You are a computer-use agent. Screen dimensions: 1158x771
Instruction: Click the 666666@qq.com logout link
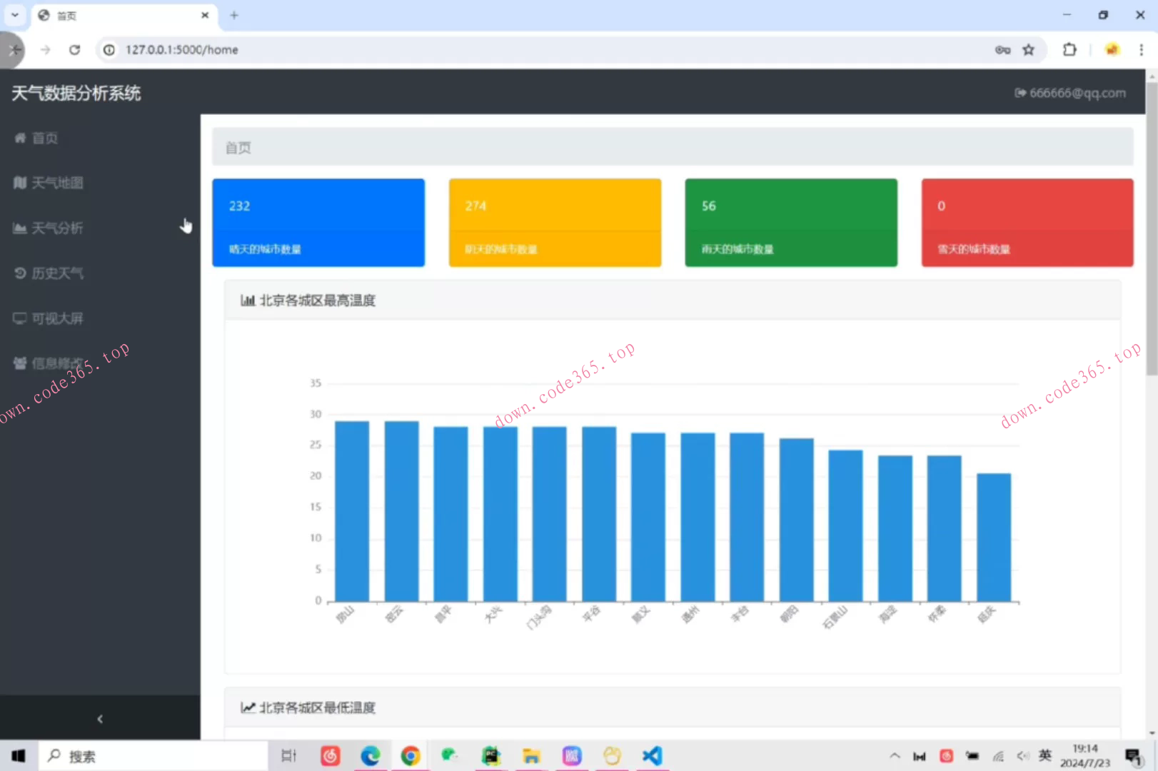tap(1070, 93)
